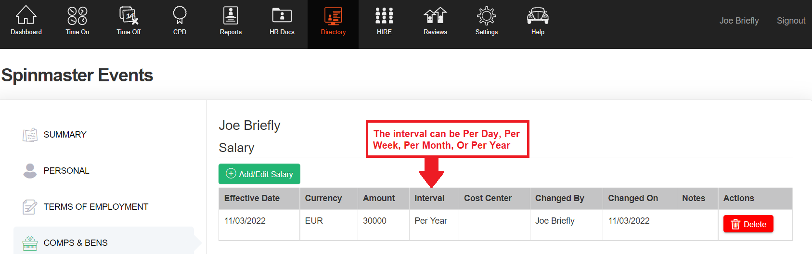
Task: Open the Reviews icon
Action: pyautogui.click(x=435, y=16)
